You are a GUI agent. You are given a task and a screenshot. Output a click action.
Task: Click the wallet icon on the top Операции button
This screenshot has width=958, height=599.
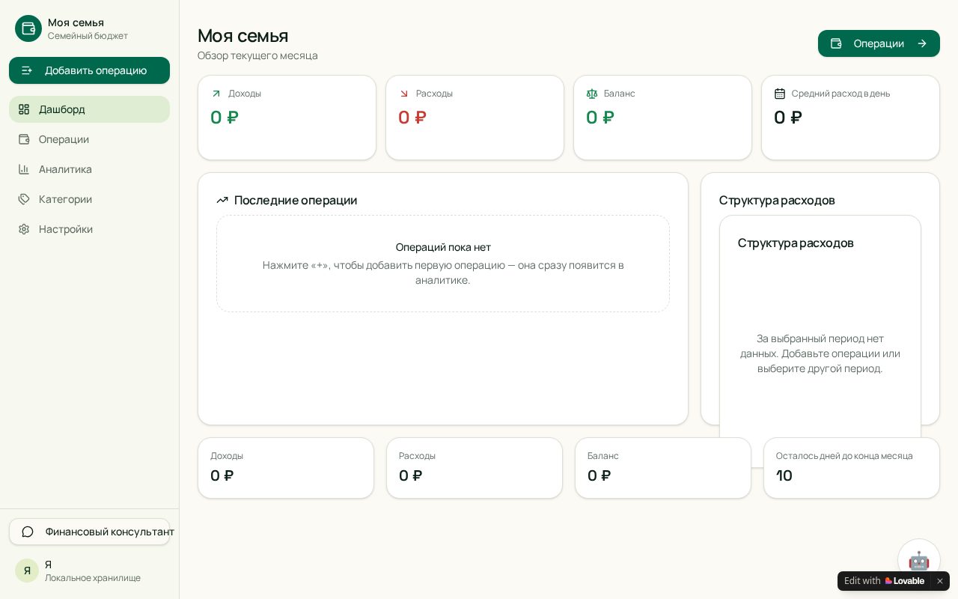pyautogui.click(x=836, y=43)
